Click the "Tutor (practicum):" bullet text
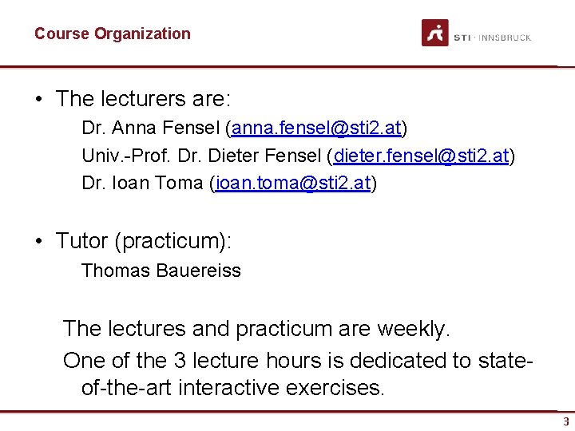 [x=144, y=241]
